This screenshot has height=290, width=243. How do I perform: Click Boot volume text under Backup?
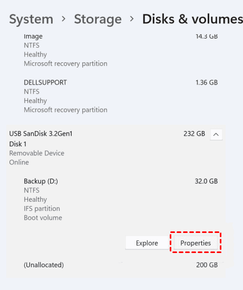click(43, 218)
